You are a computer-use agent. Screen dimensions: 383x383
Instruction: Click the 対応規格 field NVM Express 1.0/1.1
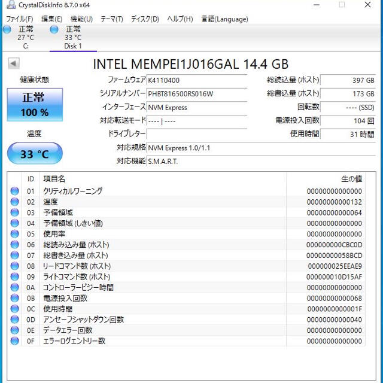pyautogui.click(x=261, y=148)
